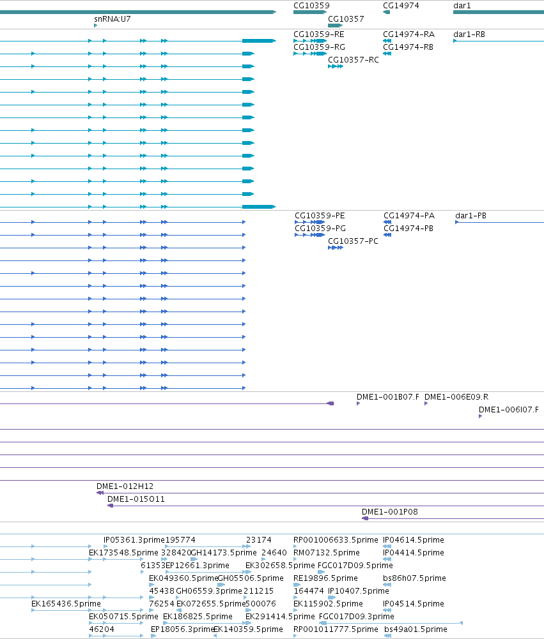Click protein label dar1-PB
This screenshot has height=639, width=544.
pos(471,216)
